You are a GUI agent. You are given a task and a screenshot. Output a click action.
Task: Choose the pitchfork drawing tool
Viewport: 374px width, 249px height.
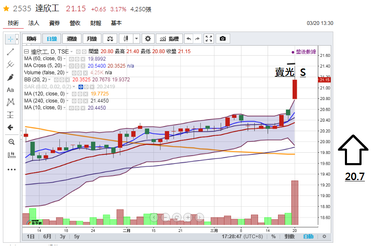point(10,64)
